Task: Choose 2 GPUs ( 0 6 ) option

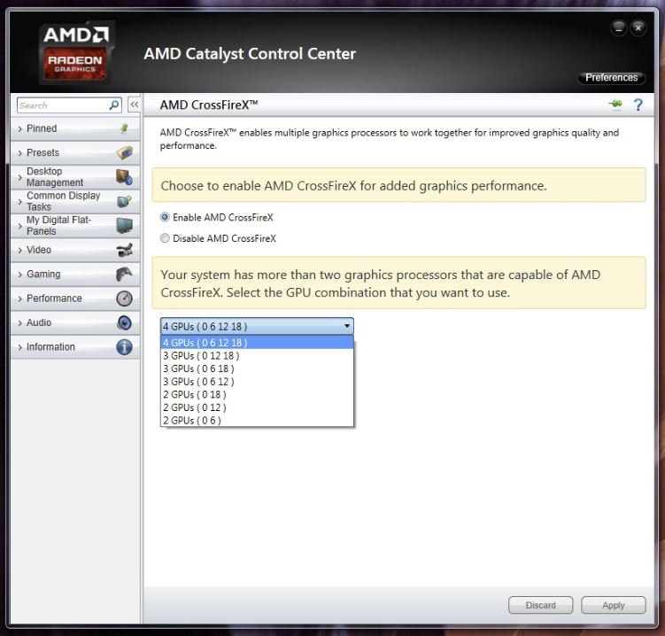Action: pos(257,420)
